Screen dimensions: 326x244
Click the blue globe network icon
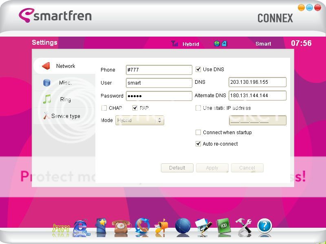coord(183,226)
